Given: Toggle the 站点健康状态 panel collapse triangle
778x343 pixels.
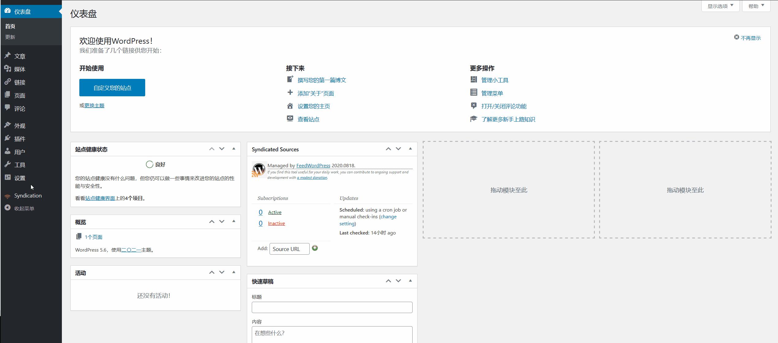Looking at the screenshot, I should (234, 149).
